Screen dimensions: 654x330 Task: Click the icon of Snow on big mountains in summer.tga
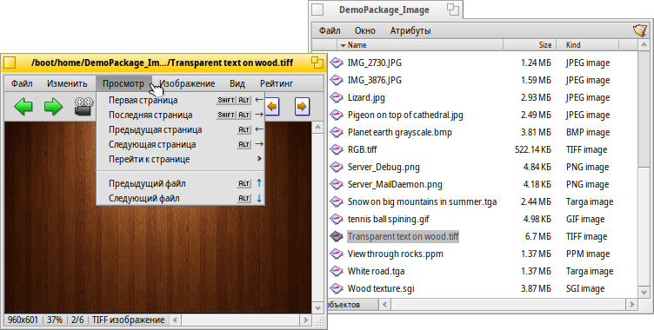click(x=337, y=201)
